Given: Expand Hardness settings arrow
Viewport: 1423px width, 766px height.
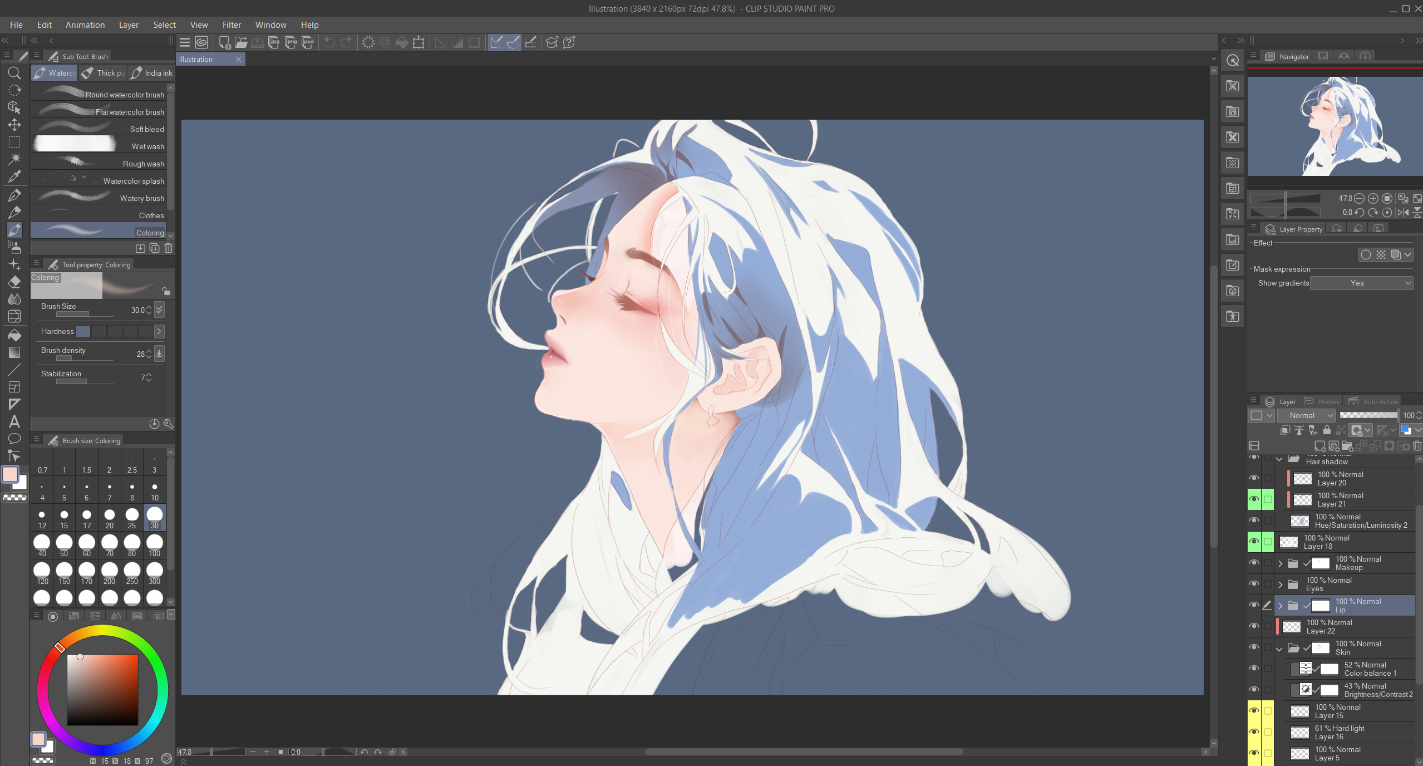Looking at the screenshot, I should pos(159,332).
